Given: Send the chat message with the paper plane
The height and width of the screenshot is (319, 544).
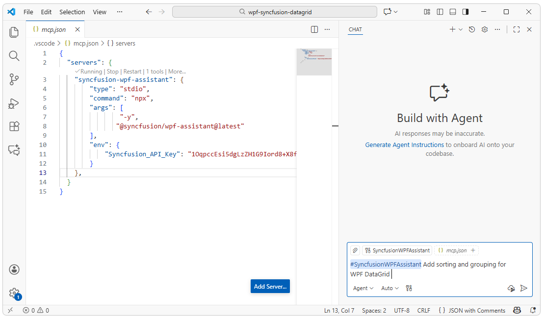Looking at the screenshot, I should pos(523,288).
